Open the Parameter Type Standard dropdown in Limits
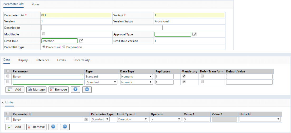291x133 pixels. click(100, 120)
